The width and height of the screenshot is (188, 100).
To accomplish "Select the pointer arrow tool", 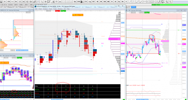I will 42,2.
